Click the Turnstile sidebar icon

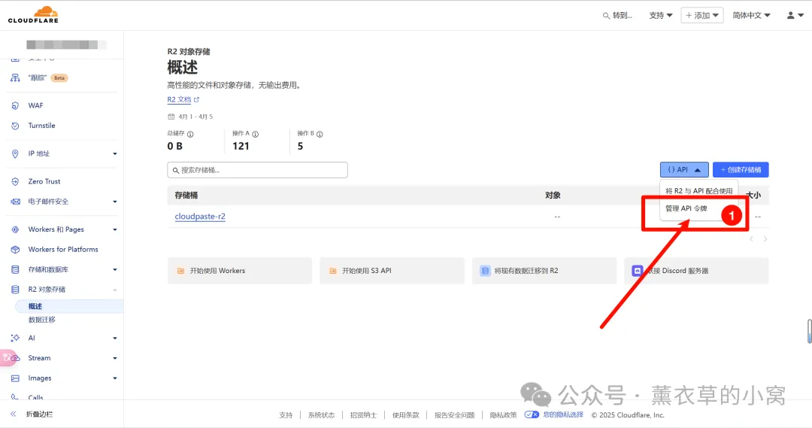pyautogui.click(x=15, y=126)
